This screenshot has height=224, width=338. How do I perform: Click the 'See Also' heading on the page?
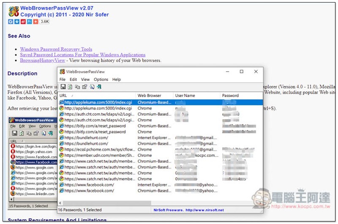tap(19, 36)
